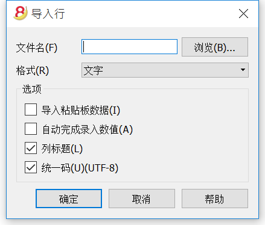The width and height of the screenshot is (265, 225).
Task: Dismiss the dialog with 取消 button
Action: click(142, 199)
